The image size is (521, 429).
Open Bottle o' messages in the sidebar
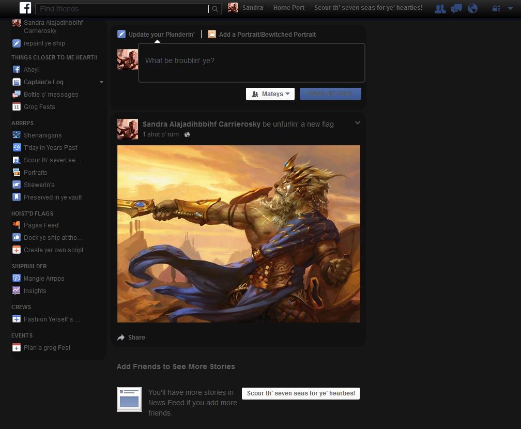tap(51, 94)
